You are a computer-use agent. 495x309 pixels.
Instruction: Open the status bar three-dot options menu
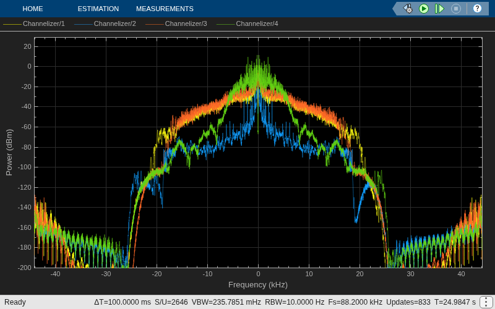click(x=486, y=302)
